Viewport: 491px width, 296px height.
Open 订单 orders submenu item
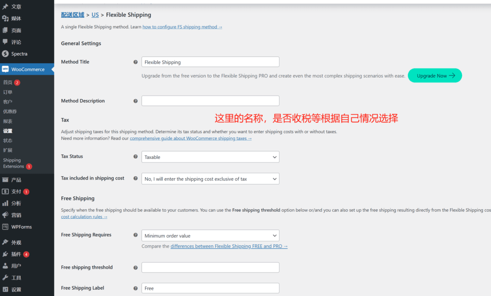pos(8,92)
